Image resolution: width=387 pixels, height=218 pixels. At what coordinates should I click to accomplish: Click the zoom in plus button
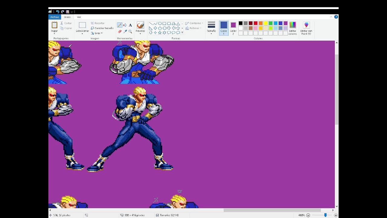(x=336, y=215)
